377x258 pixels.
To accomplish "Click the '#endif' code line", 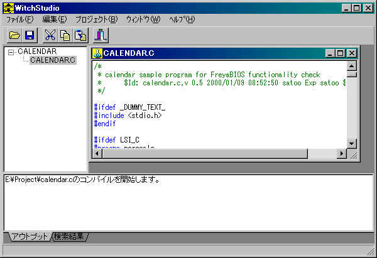I will [x=105, y=124].
